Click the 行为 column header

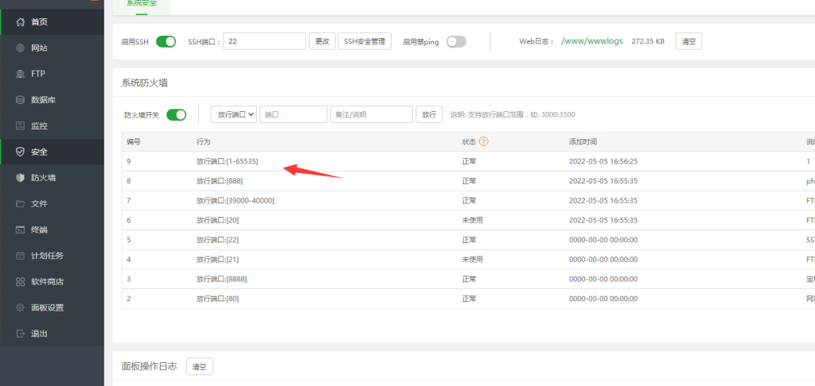203,141
